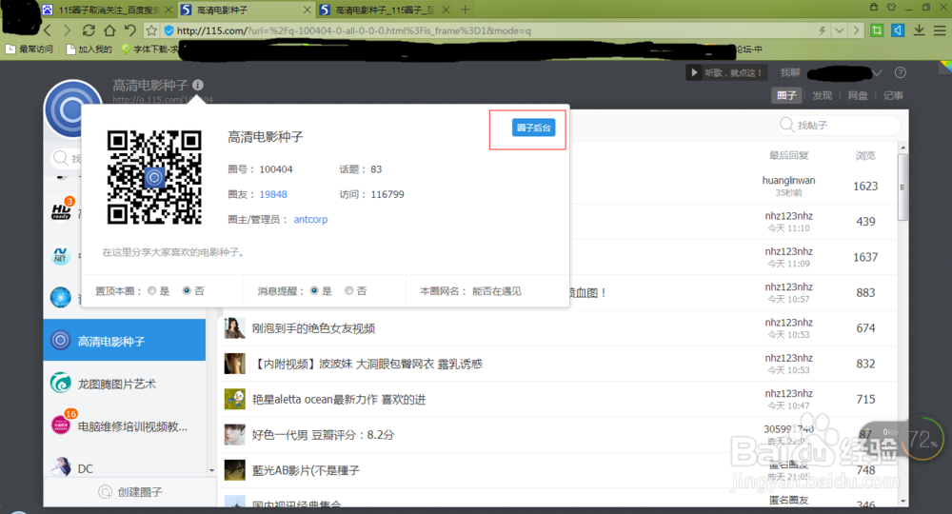
Task: Click the huanglinwan last reply user
Action: [x=788, y=180]
